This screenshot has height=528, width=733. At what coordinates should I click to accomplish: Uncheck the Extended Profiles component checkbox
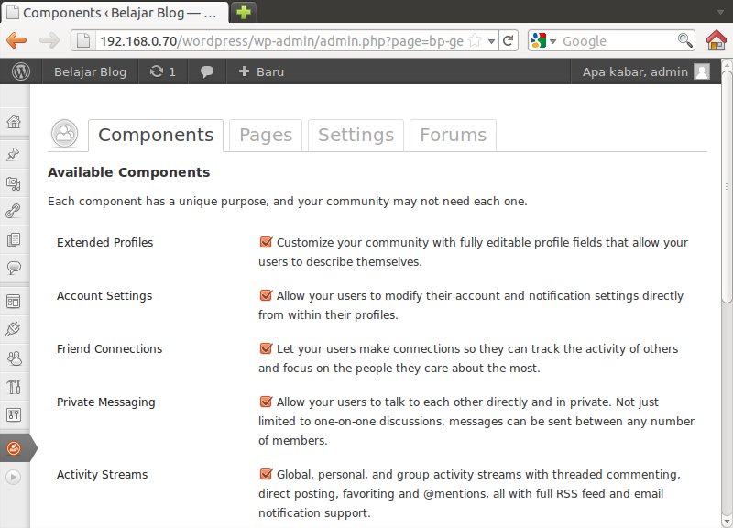(x=267, y=243)
